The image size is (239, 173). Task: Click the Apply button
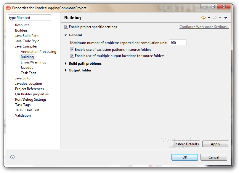click(x=216, y=144)
